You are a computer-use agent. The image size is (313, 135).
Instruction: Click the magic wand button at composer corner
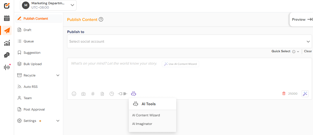click(x=305, y=94)
